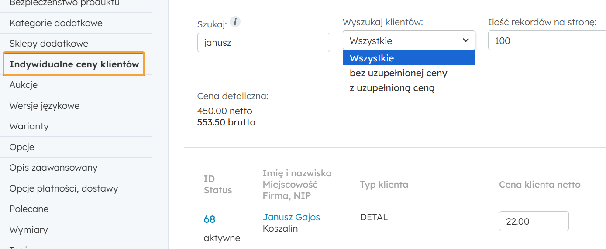Click the Szukaj search input field
Viewport: 606px width, 249px height.
tap(263, 43)
